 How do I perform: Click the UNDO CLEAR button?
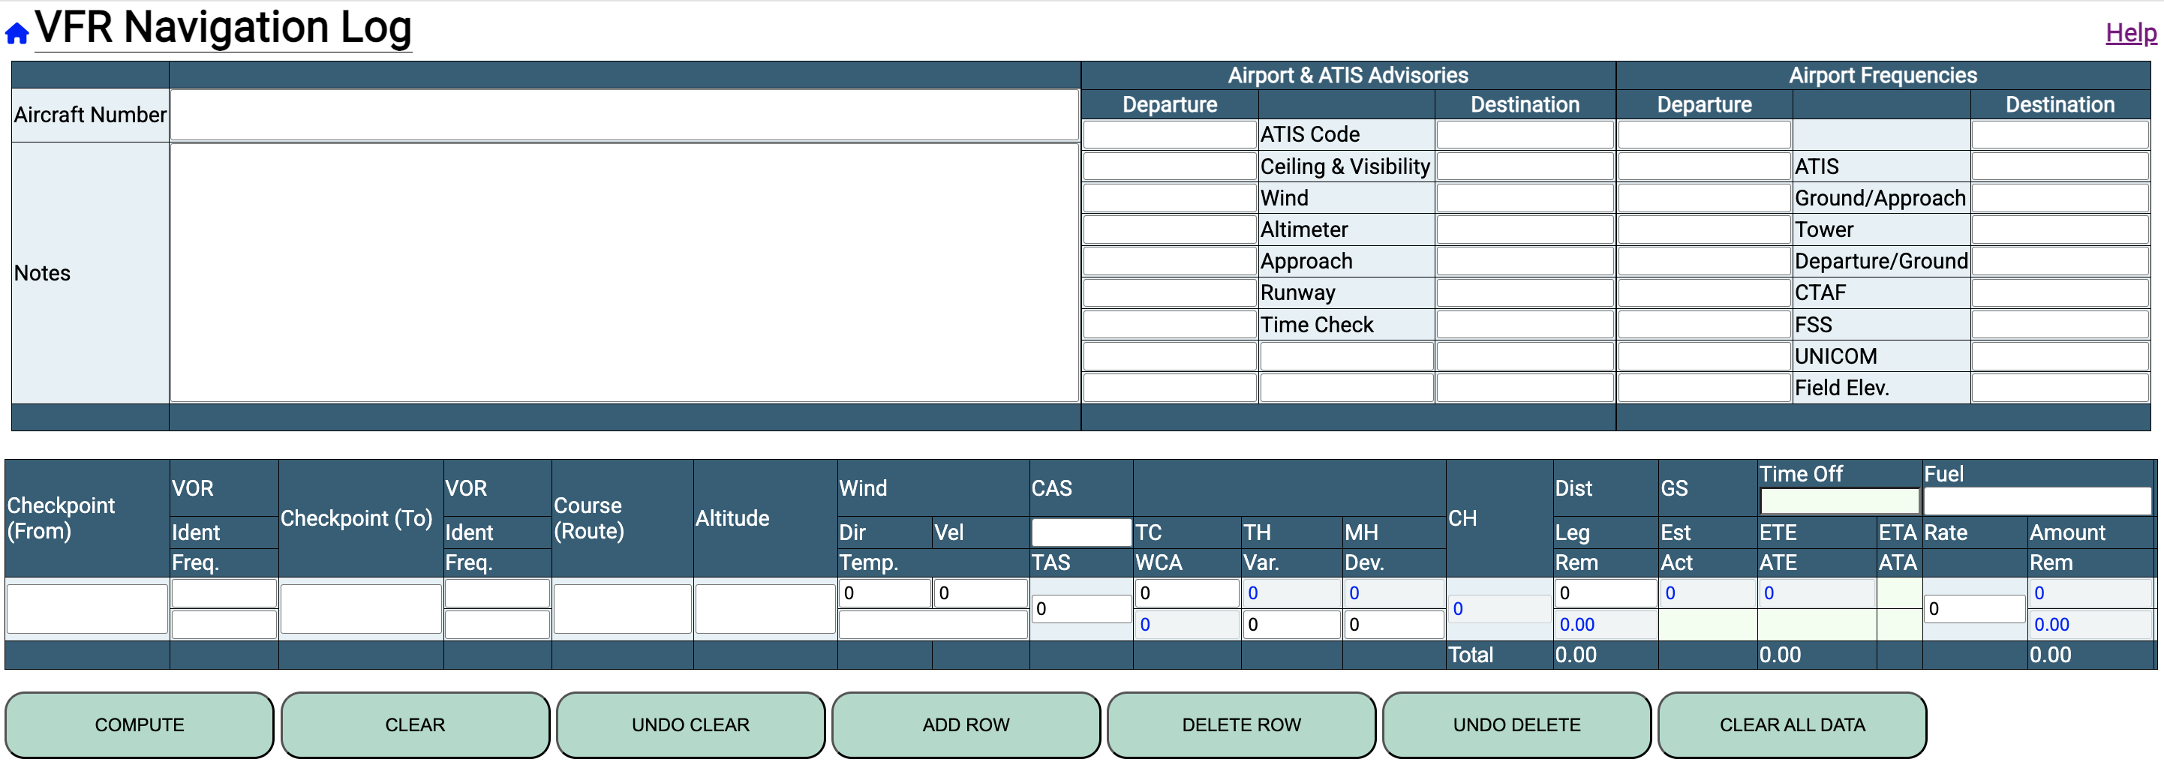pyautogui.click(x=690, y=724)
